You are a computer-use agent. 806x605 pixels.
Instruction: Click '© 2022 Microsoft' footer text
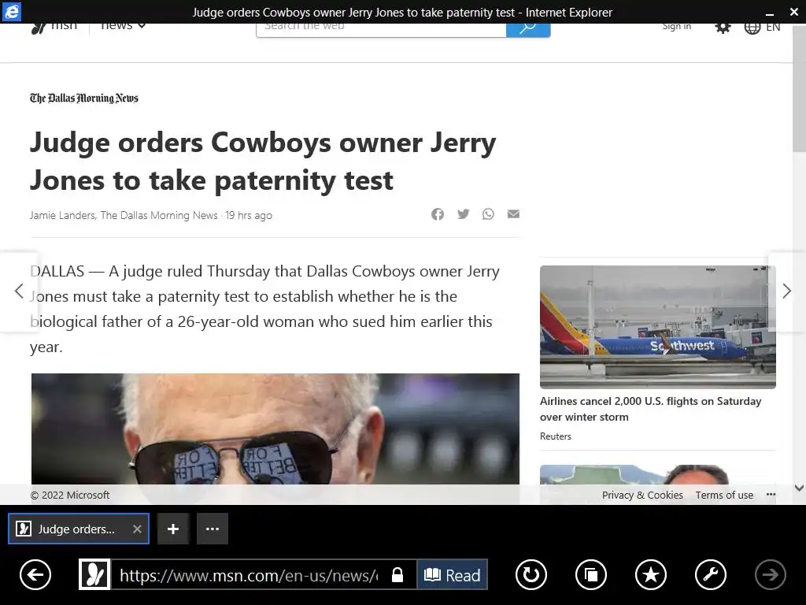tap(70, 495)
